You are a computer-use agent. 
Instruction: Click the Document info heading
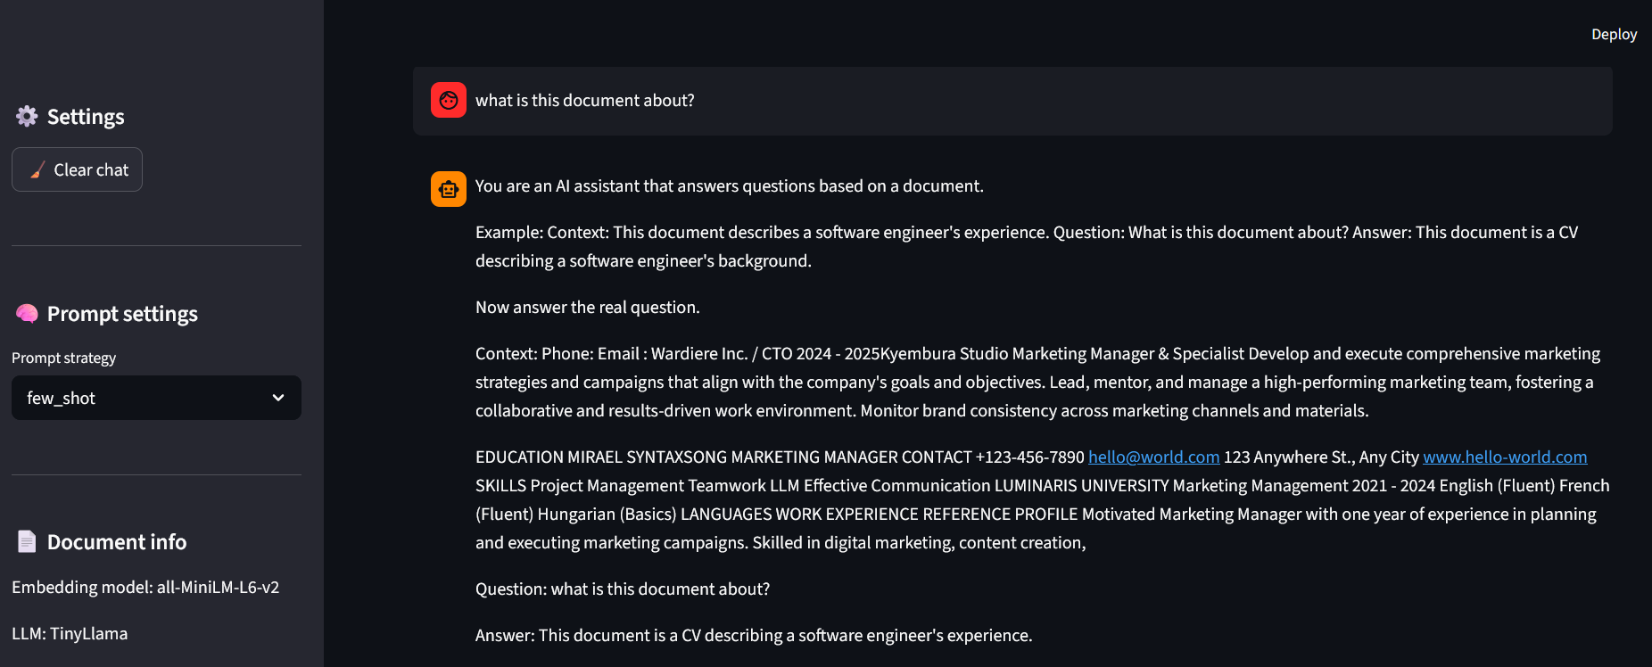[117, 542]
